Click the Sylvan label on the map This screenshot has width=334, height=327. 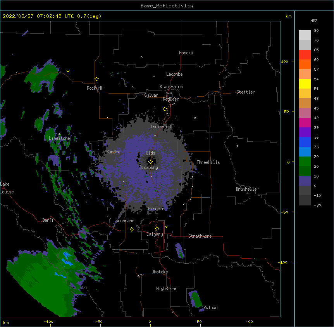click(x=151, y=95)
